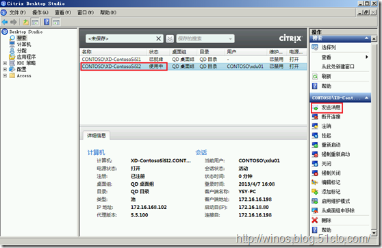Image resolution: width=382 pixels, height=248 pixels.
Task: Click the 刷新 refresh action
Action: click(x=326, y=76)
